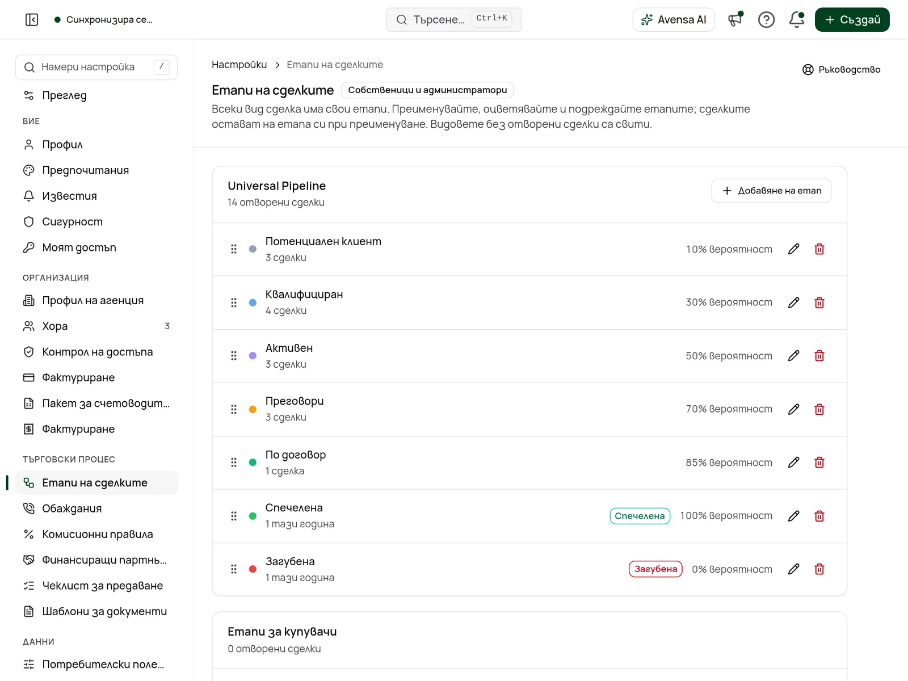Grab drag handle of Активен row
This screenshot has height=681, width=908.
pos(234,356)
